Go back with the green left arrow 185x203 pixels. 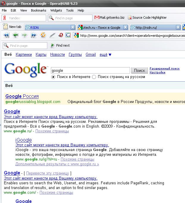tap(15, 35)
